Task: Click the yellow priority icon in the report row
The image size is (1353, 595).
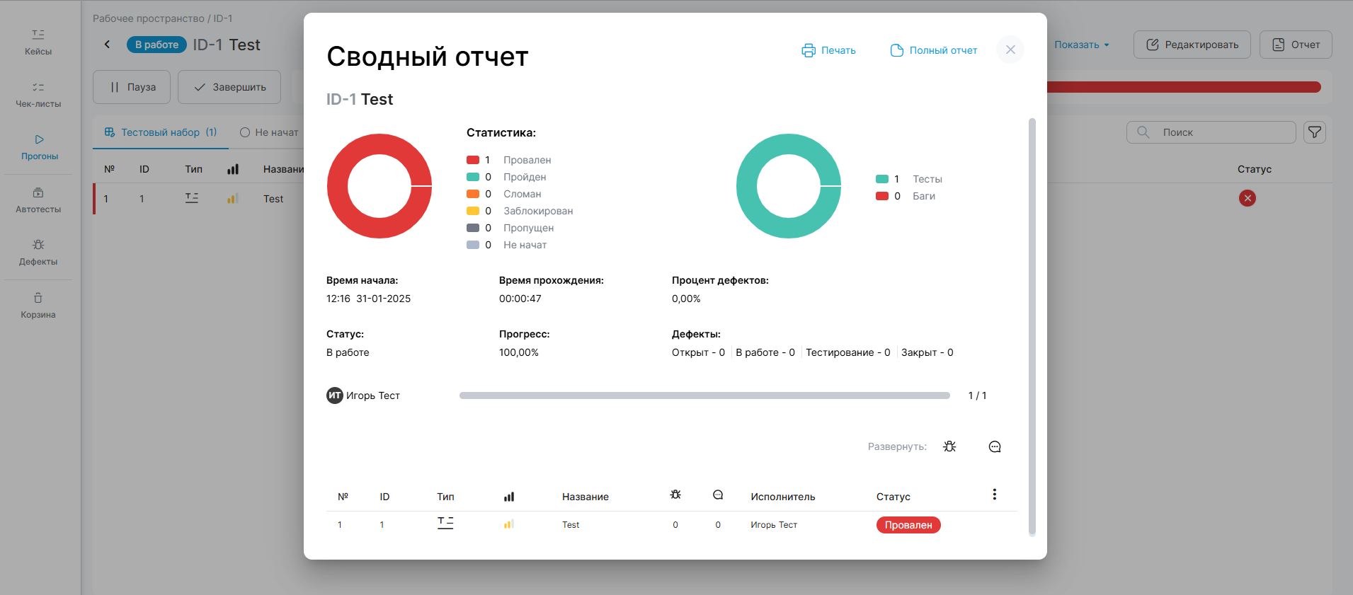Action: [x=508, y=524]
